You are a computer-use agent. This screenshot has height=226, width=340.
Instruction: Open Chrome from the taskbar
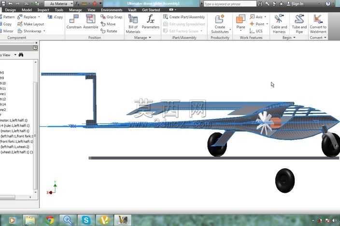50,220
